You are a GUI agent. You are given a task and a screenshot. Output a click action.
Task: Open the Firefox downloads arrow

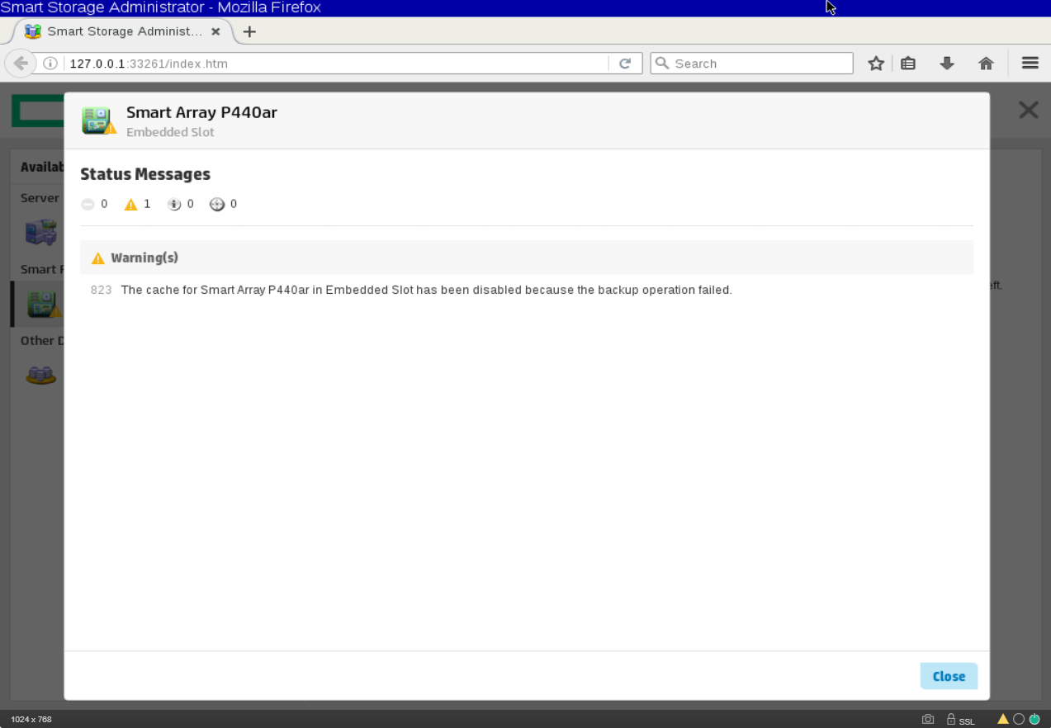(947, 64)
